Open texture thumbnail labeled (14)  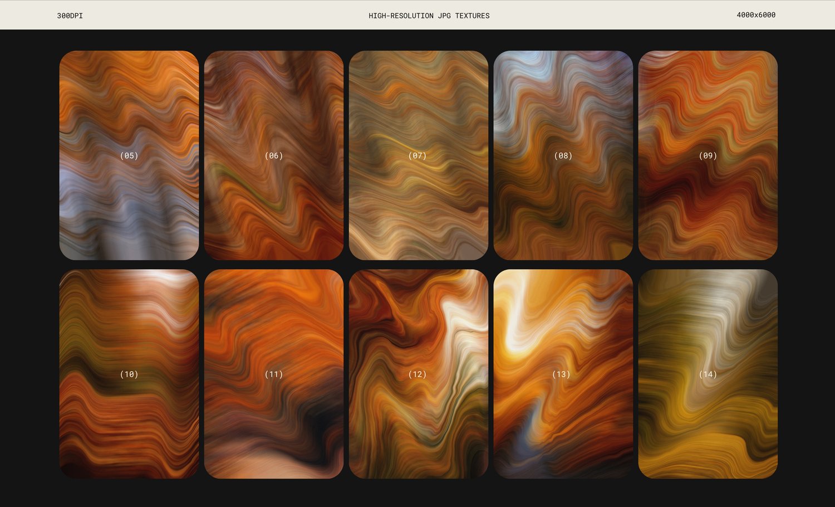tap(708, 374)
